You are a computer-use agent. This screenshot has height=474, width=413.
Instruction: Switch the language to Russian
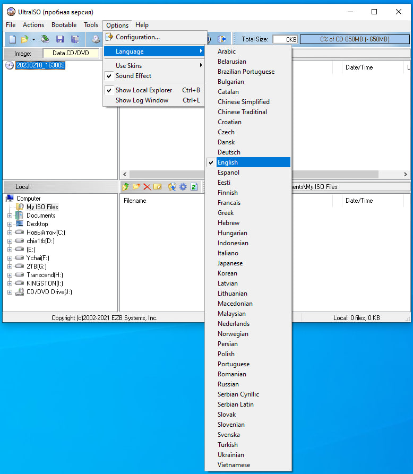[x=248, y=384]
